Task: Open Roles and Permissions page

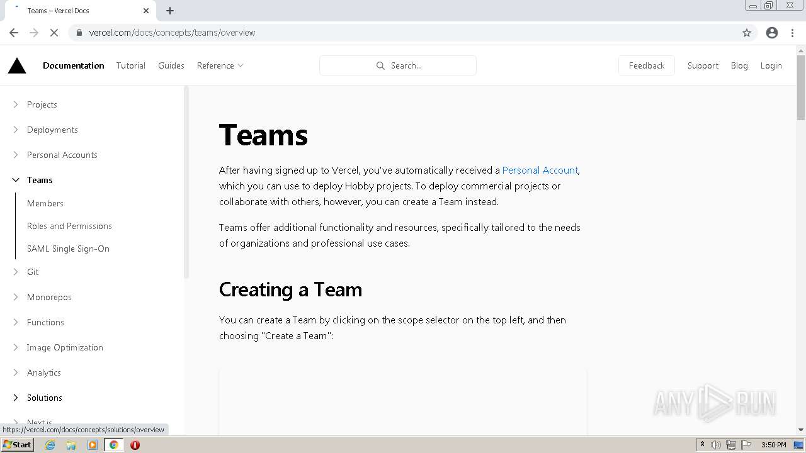Action: click(x=69, y=226)
